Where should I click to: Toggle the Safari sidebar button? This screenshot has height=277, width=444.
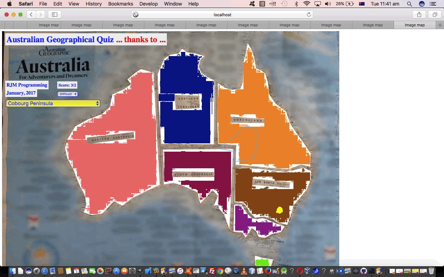click(54, 15)
